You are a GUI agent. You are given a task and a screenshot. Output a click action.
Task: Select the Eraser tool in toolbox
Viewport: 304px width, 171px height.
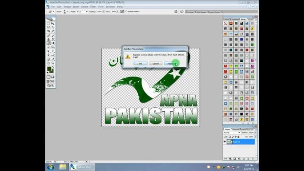(x=48, y=43)
